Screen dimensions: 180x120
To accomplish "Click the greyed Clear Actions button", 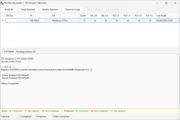I will (112, 10).
